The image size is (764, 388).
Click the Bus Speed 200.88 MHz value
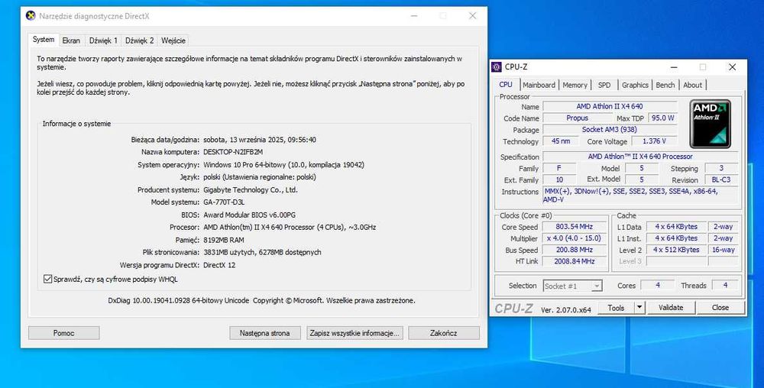coord(575,250)
